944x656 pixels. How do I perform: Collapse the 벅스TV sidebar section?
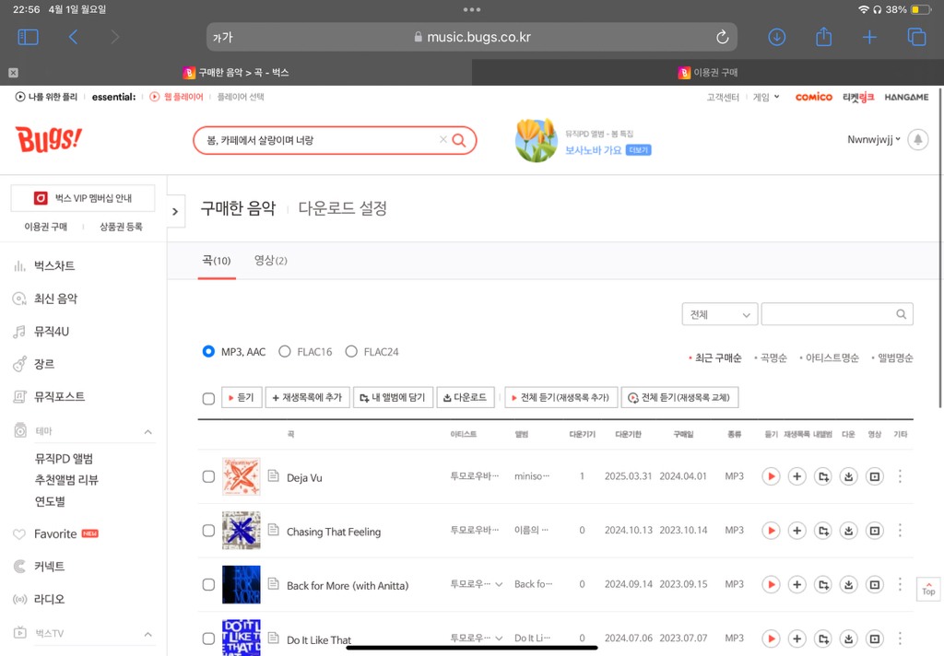tap(148, 634)
